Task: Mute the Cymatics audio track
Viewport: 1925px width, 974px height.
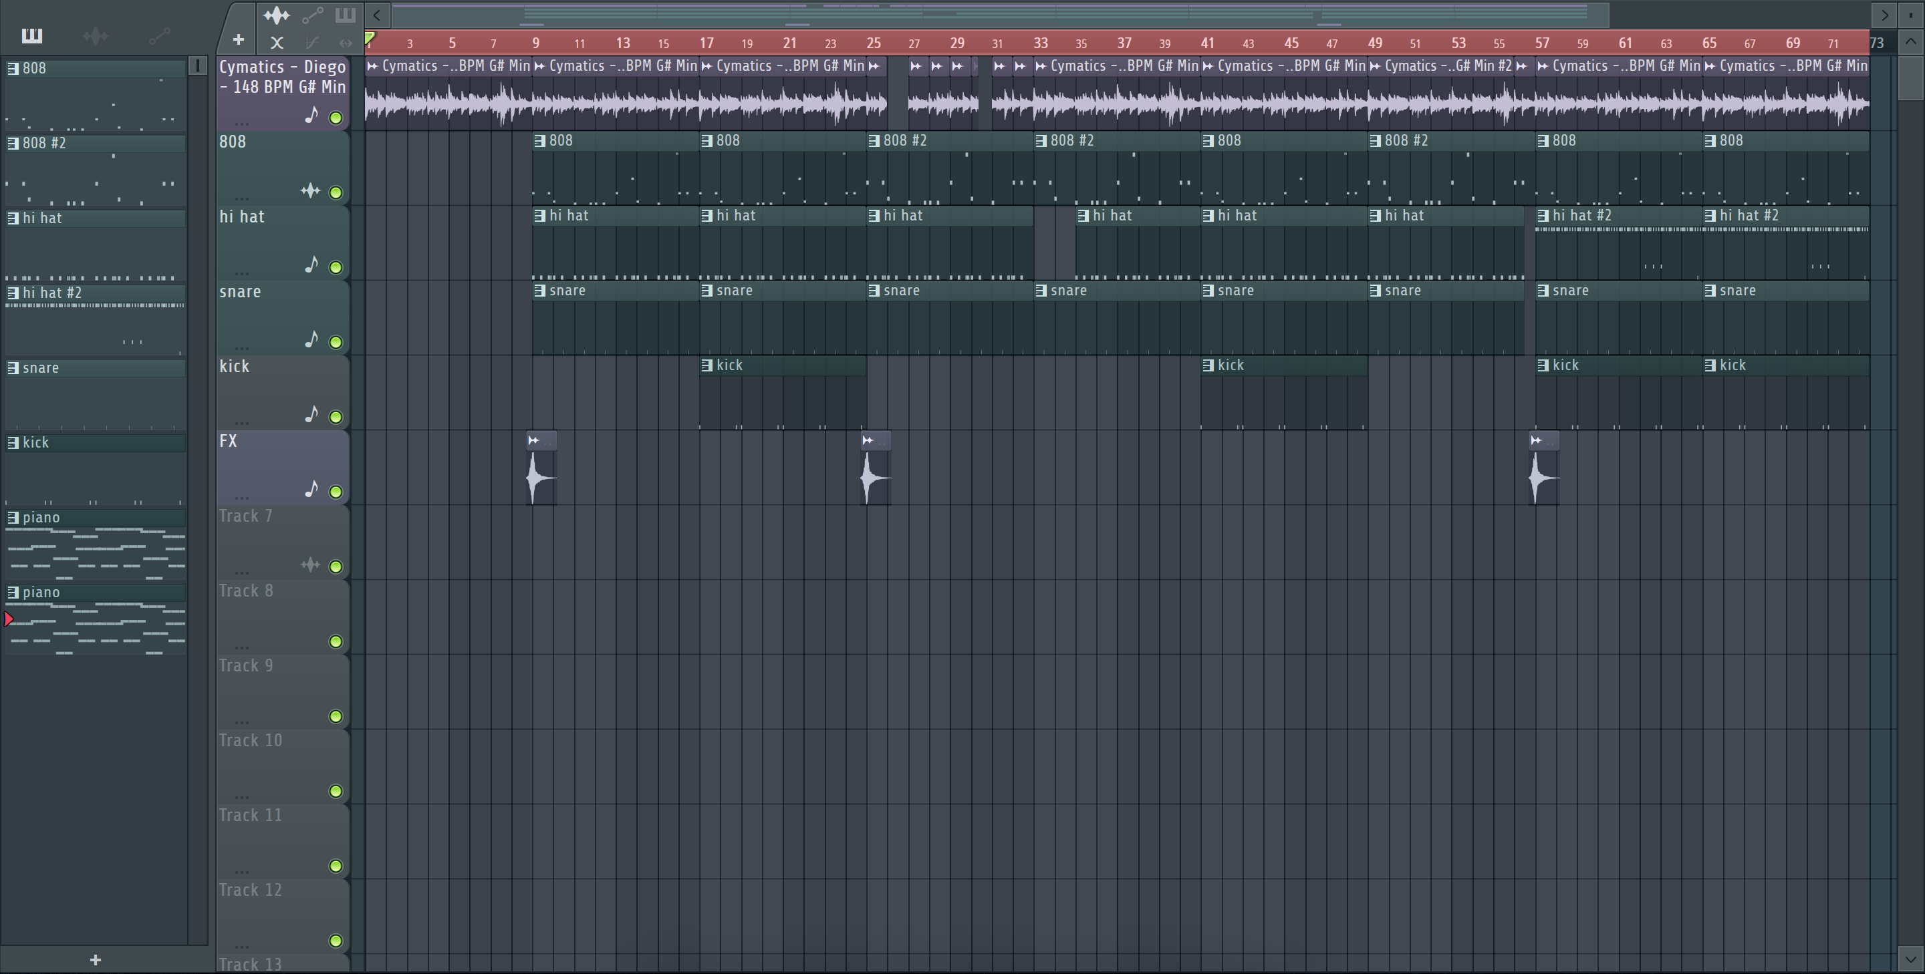Action: (x=336, y=118)
